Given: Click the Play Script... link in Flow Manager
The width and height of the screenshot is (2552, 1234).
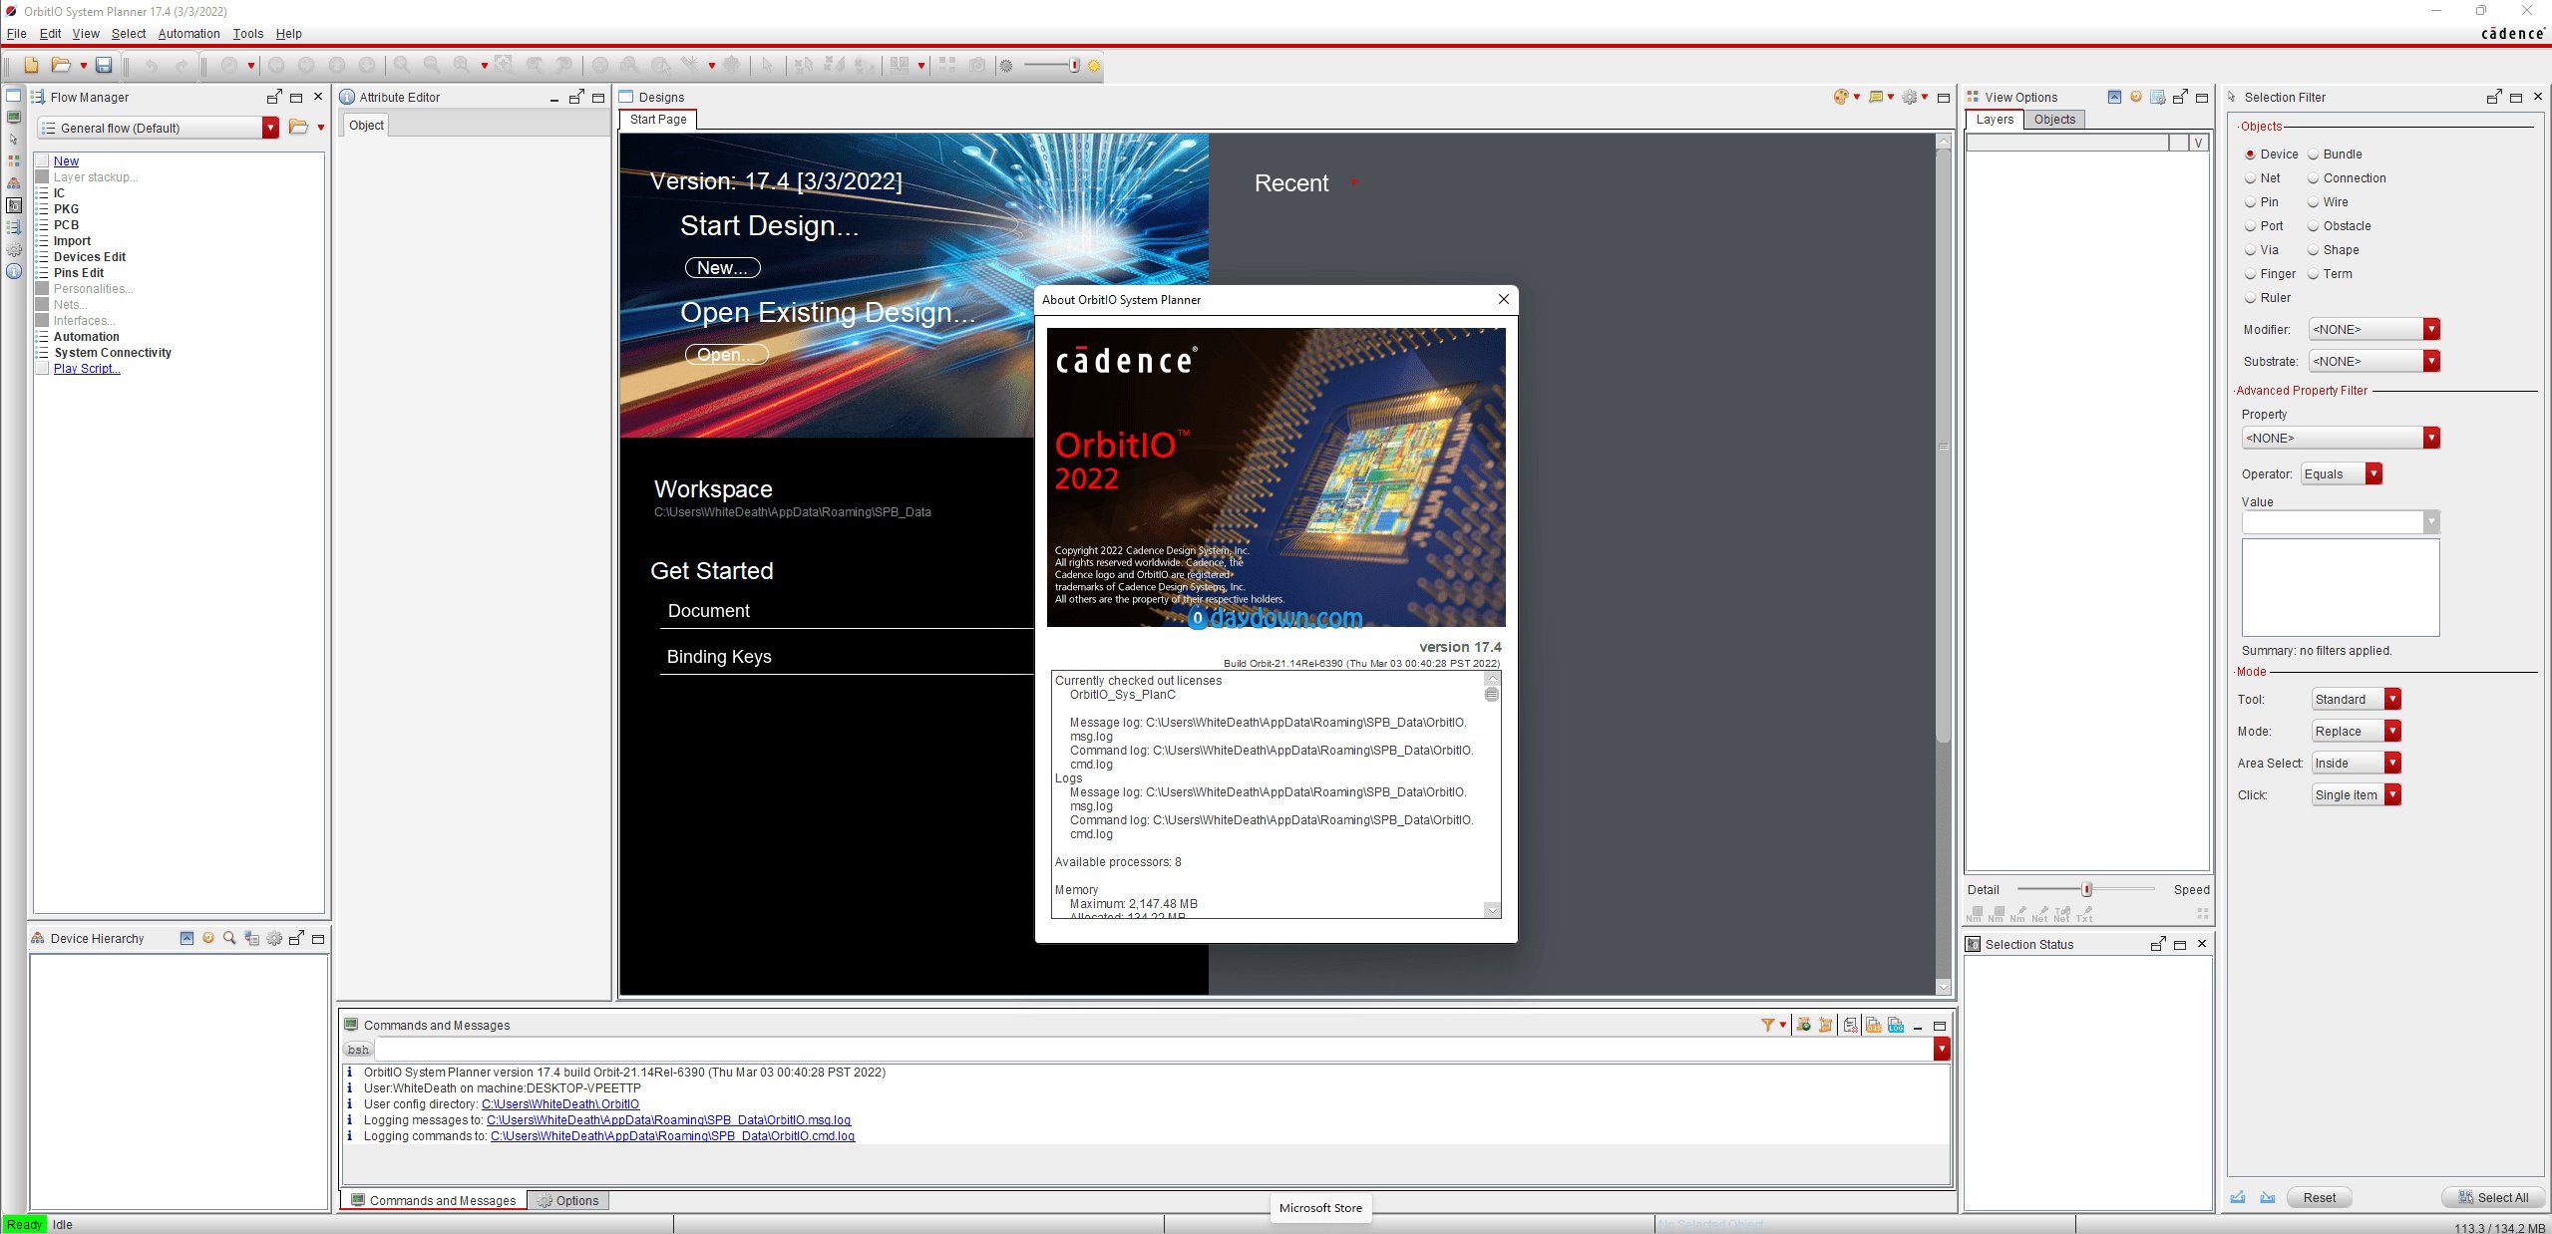Looking at the screenshot, I should click(87, 368).
